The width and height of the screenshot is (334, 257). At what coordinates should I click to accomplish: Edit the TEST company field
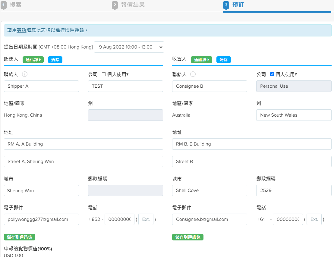click(125, 86)
